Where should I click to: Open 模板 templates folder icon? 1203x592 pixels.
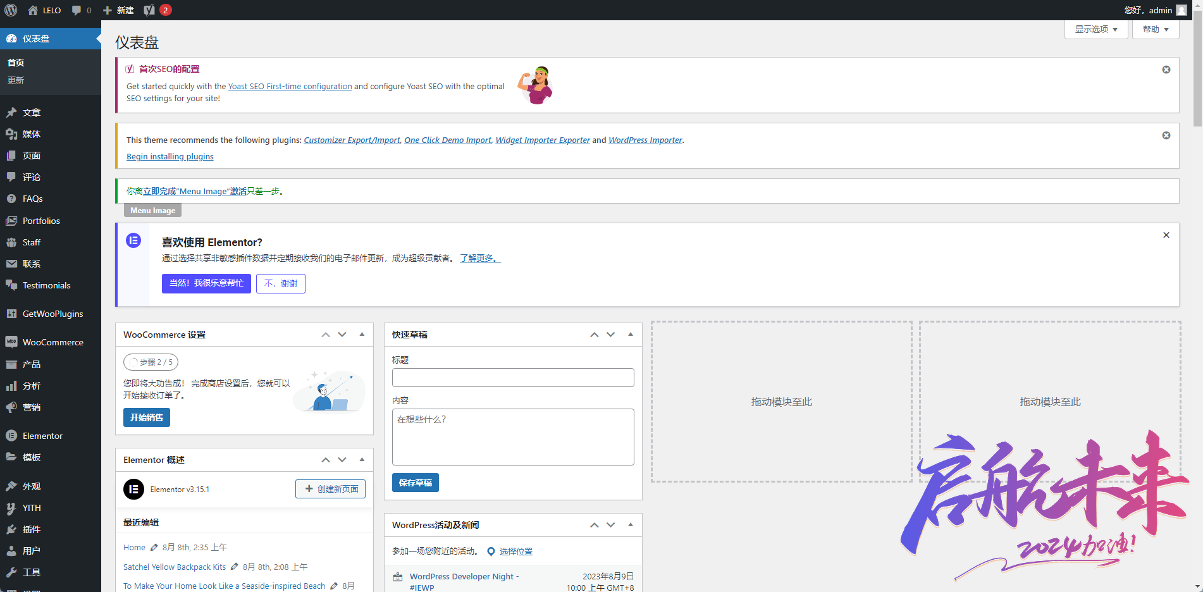[x=11, y=457]
